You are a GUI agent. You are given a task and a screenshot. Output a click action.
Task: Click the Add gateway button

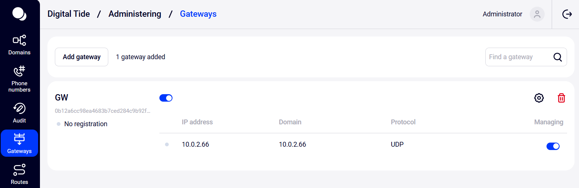pyautogui.click(x=81, y=57)
